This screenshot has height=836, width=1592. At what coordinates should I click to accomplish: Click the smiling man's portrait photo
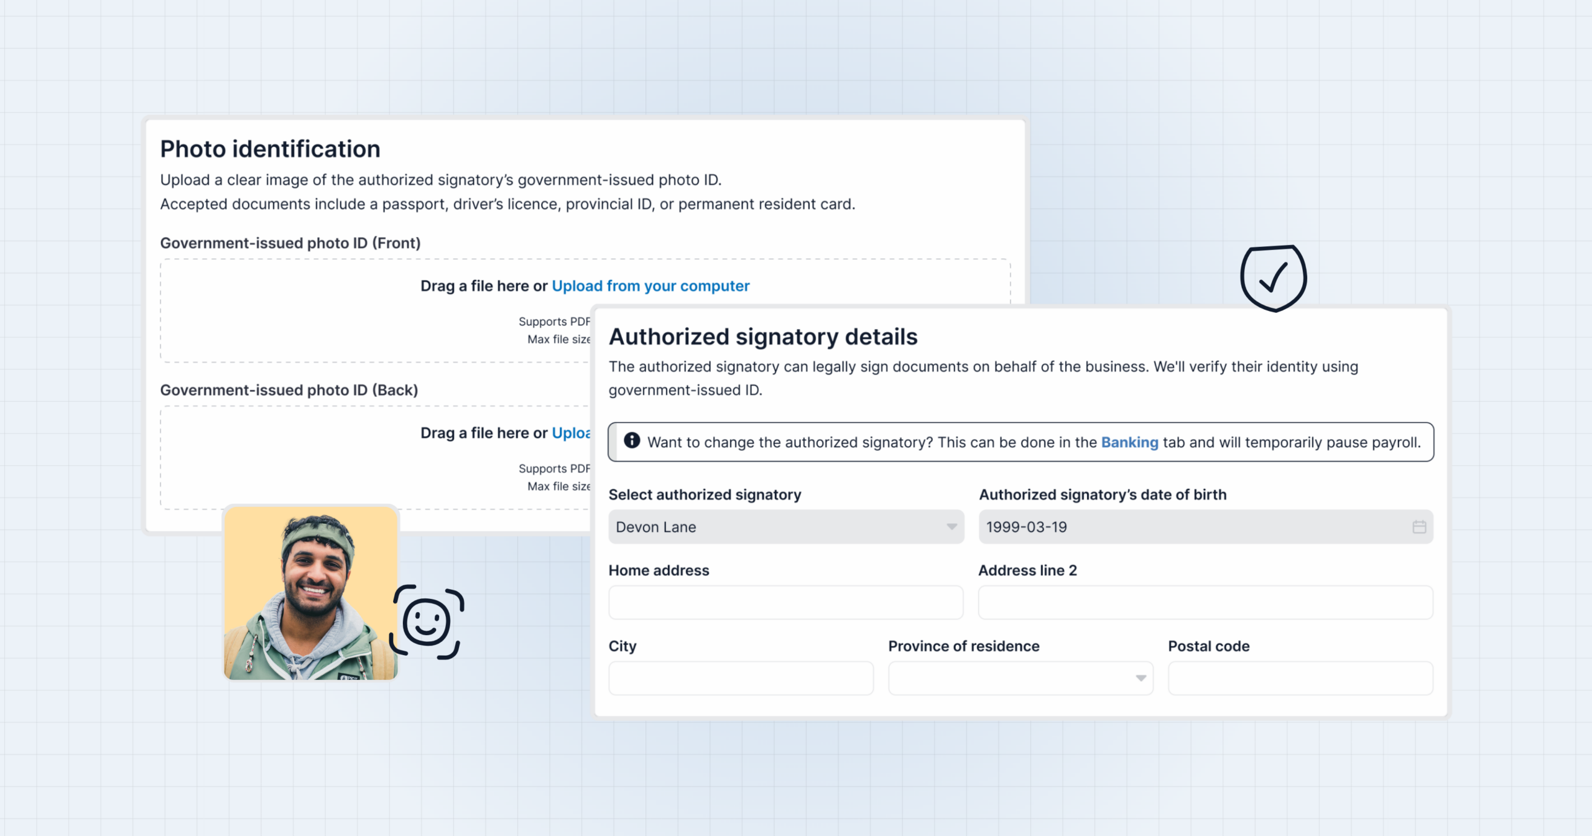click(310, 593)
